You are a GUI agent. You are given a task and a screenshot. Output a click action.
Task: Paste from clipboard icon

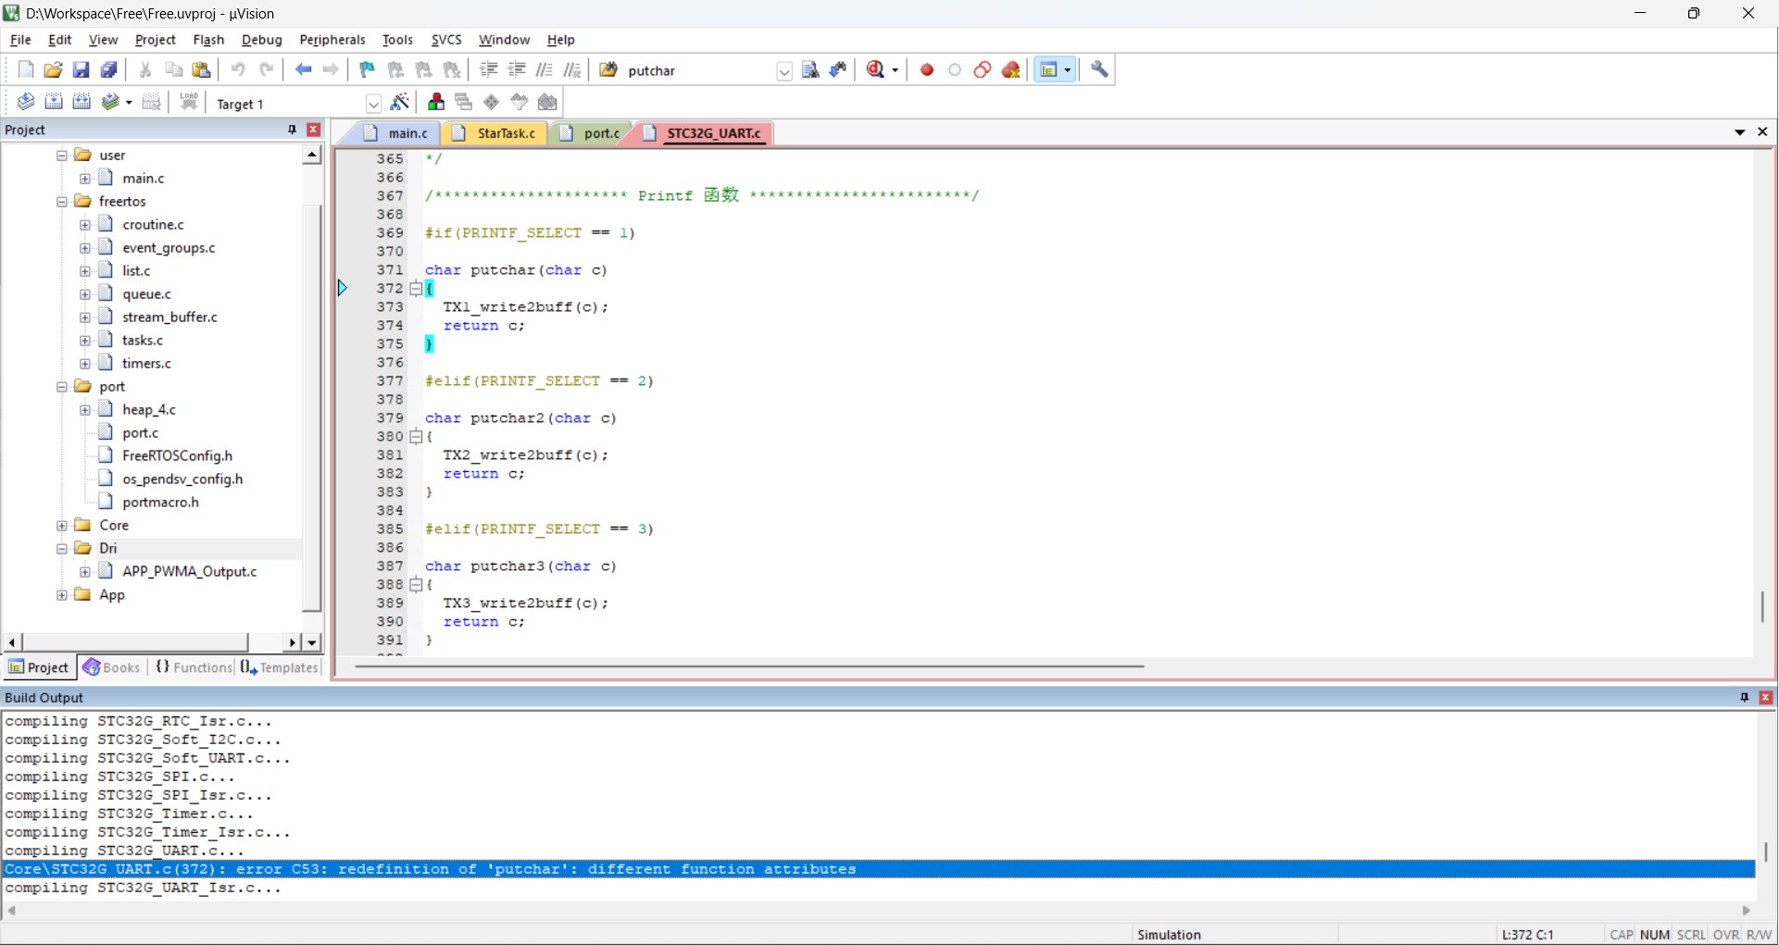[x=201, y=70]
